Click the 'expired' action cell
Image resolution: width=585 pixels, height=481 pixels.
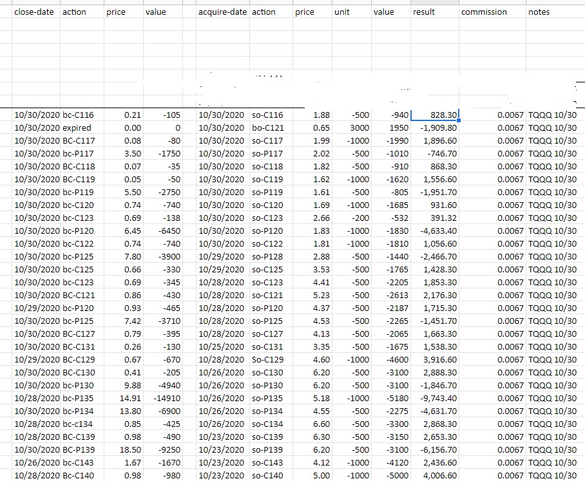(x=77, y=128)
